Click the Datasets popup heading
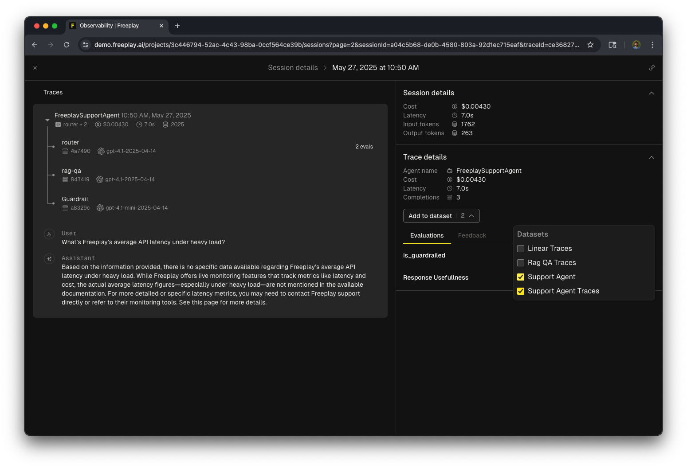Image resolution: width=687 pixels, height=468 pixels. (x=533, y=234)
